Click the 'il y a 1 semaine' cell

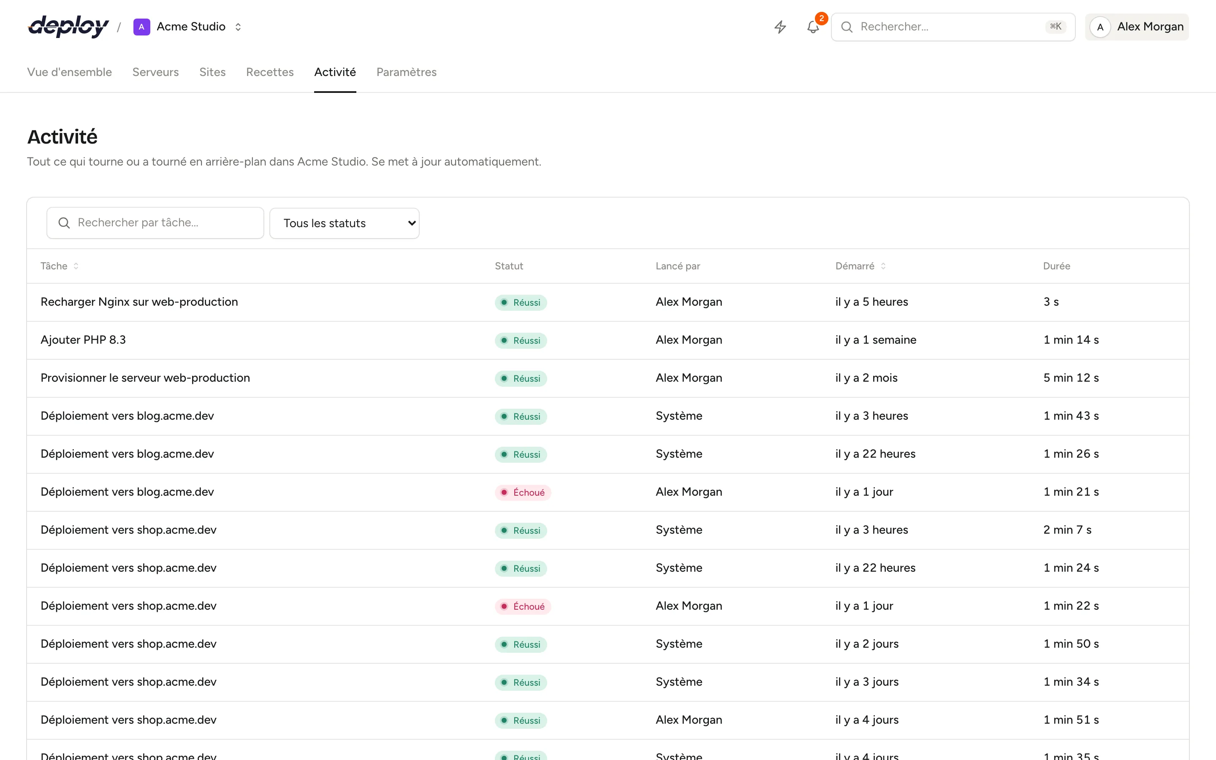(x=876, y=340)
